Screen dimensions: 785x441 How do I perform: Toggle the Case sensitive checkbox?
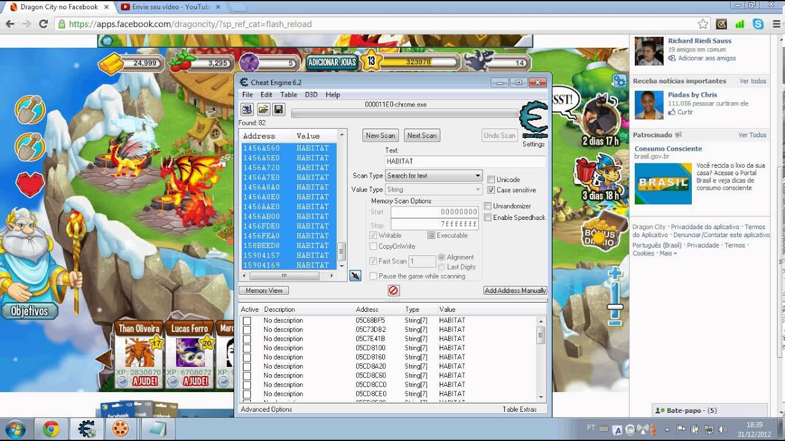491,190
